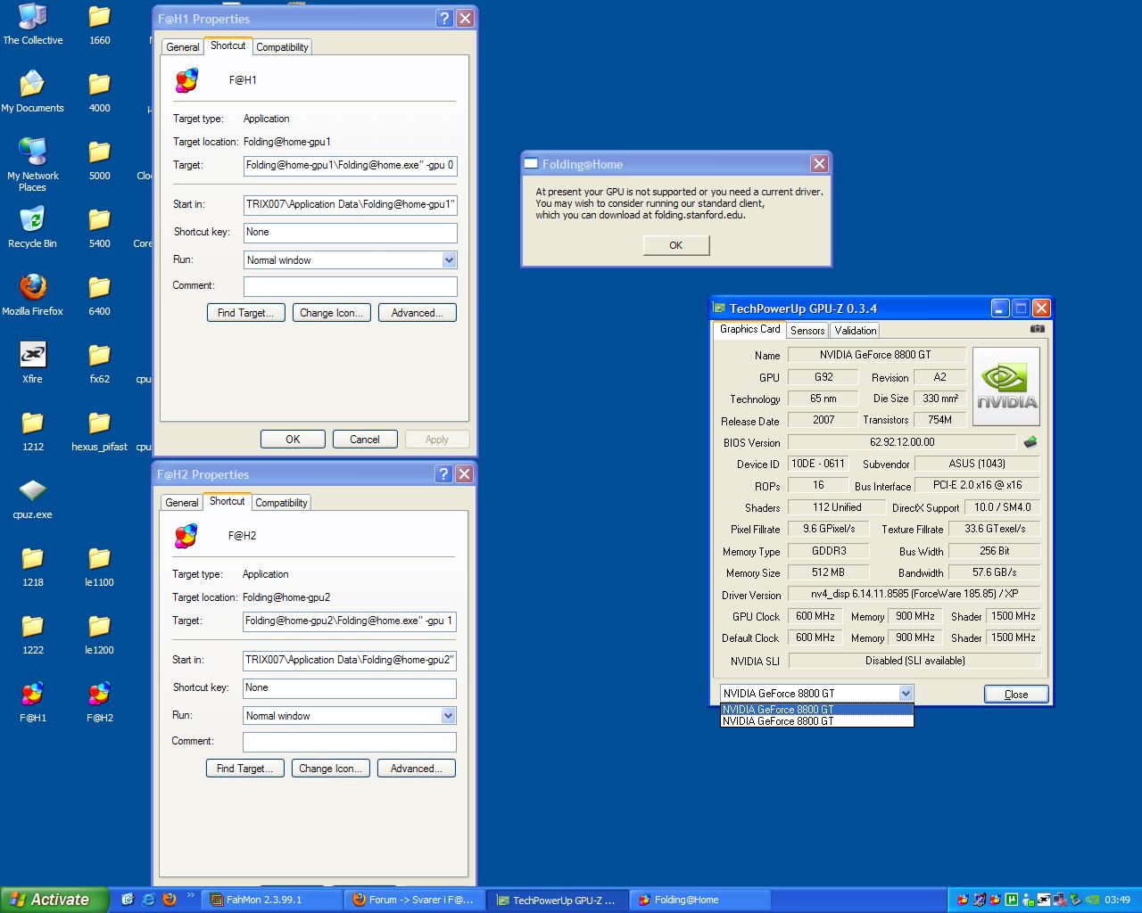Select the 1222 folder on desktop
The height and width of the screenshot is (913, 1142).
pos(33,634)
